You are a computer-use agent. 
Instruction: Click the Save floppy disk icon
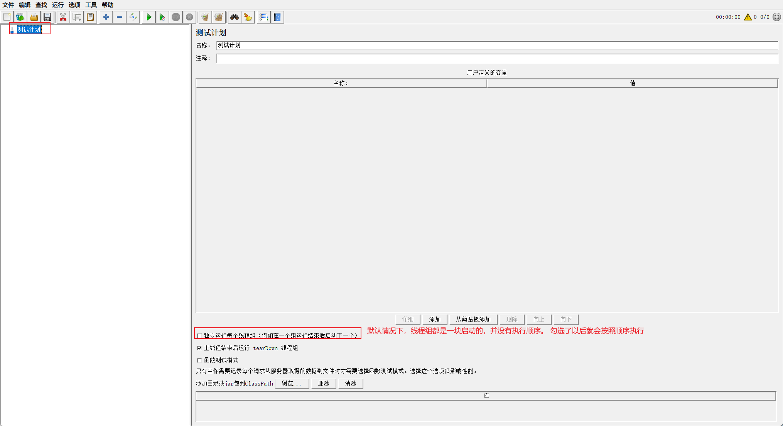(47, 17)
